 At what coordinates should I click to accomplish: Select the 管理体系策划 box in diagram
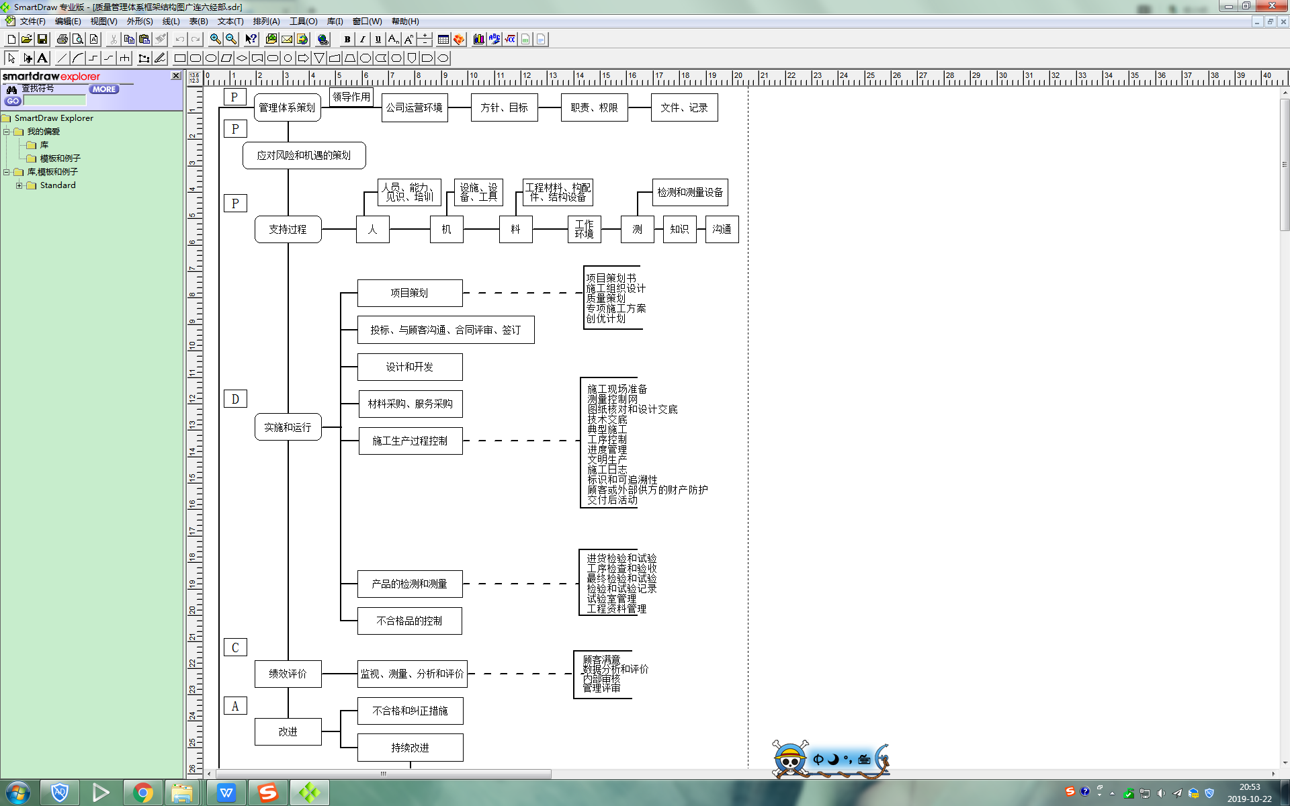288,107
